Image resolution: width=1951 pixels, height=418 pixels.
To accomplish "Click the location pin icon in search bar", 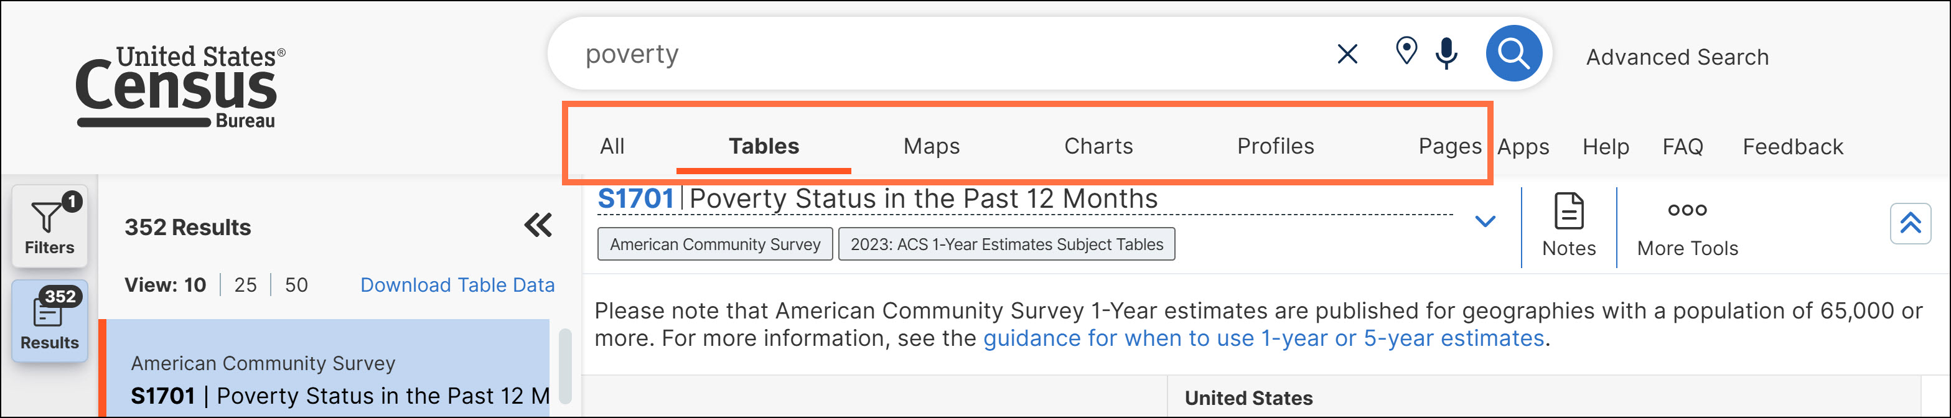I will [x=1406, y=52].
